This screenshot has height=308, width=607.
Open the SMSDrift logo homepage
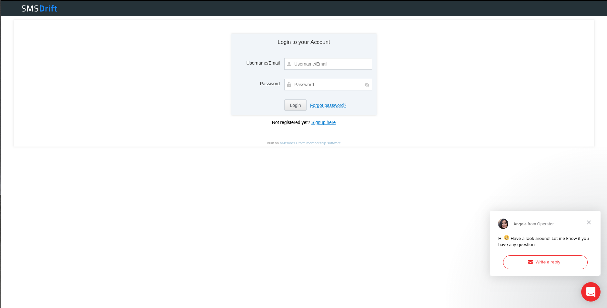(39, 8)
